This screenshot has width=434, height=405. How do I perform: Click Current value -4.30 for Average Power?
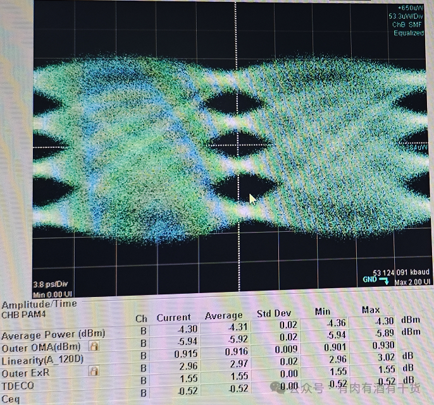[187, 329]
